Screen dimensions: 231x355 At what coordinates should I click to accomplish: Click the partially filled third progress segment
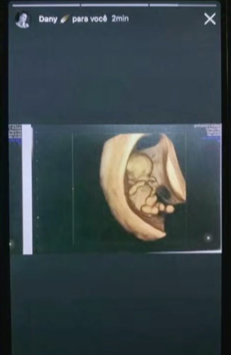click(183, 5)
